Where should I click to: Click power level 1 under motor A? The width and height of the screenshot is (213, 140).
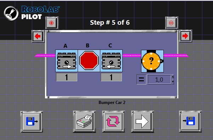(x=67, y=77)
